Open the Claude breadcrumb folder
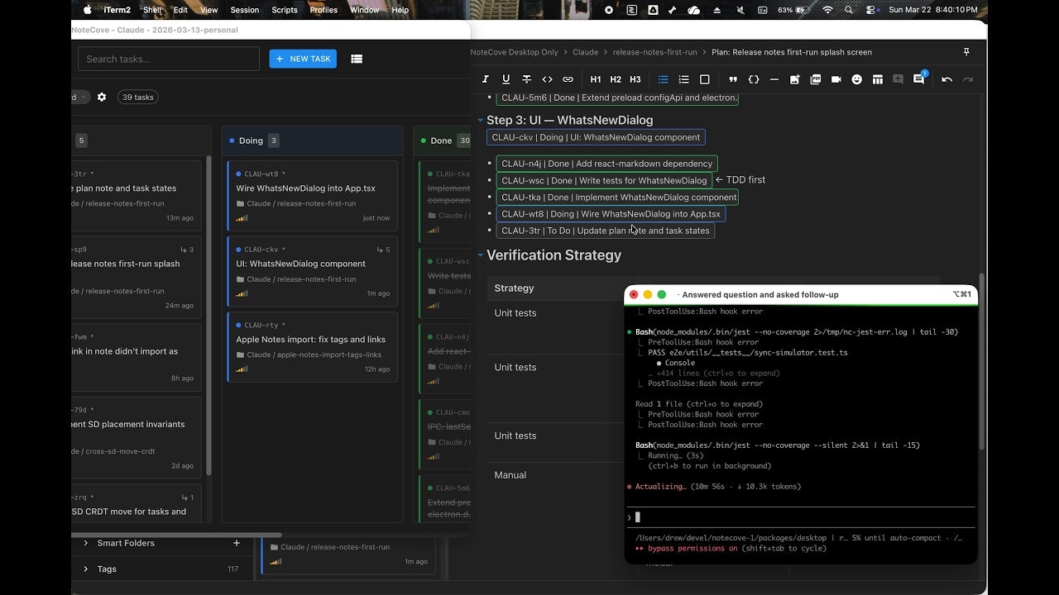The width and height of the screenshot is (1059, 595). click(x=585, y=52)
